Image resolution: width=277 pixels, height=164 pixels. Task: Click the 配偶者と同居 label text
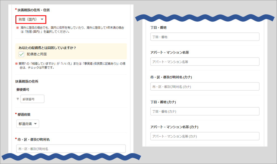click(x=37, y=54)
